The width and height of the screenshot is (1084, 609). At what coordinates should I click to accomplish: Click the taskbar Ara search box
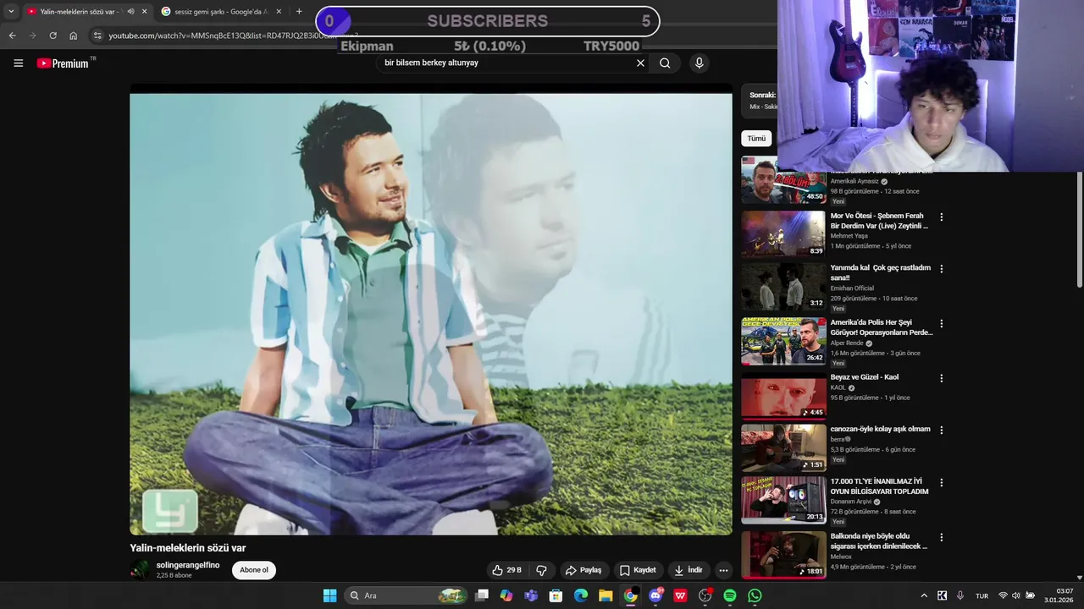pyautogui.click(x=406, y=595)
